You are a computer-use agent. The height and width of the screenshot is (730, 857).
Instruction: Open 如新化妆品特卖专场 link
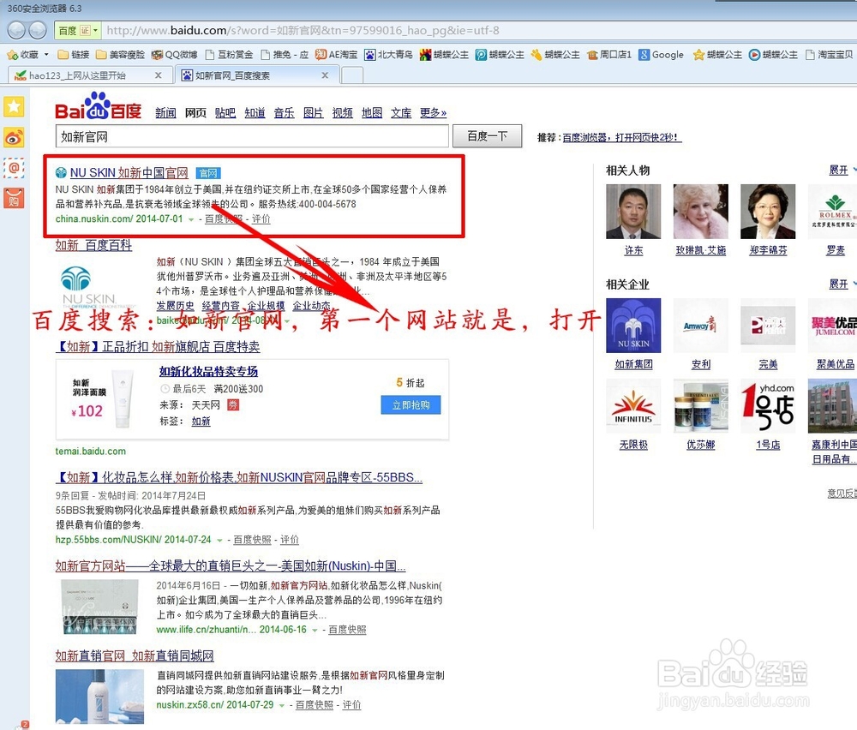coord(209,372)
